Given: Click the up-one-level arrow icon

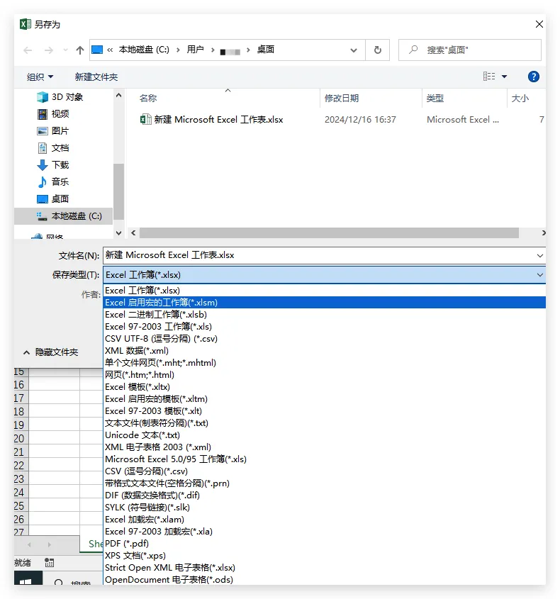Looking at the screenshot, I should tap(80, 50).
